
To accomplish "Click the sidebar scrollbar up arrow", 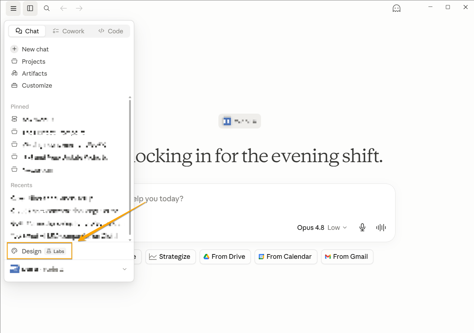I will click(x=130, y=97).
